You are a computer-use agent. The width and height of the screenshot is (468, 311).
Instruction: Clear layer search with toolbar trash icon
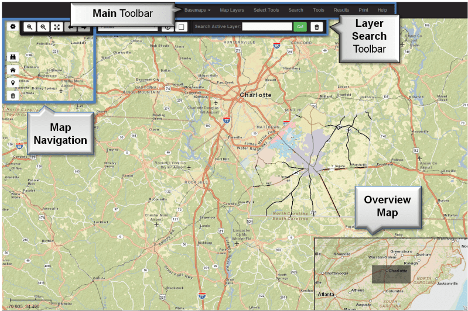tap(317, 27)
